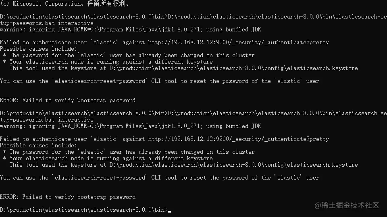The height and width of the screenshot is (217, 387).
Task: Click the first 'Failed to authenticate user' text
Action: [x=44, y=42]
